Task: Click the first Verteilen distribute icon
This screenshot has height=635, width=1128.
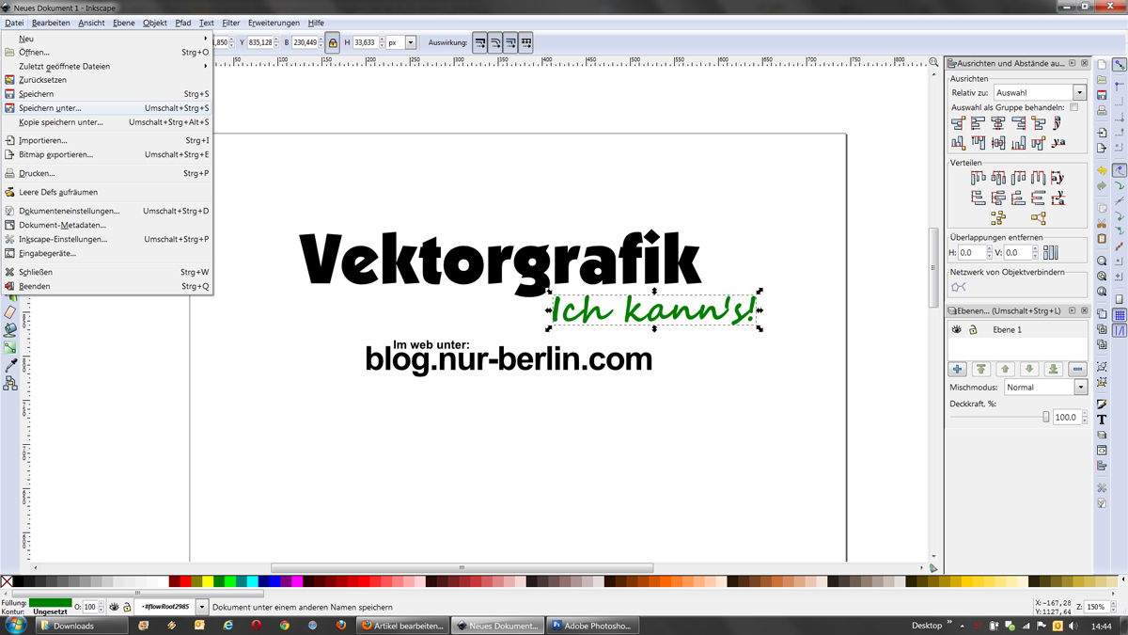Action: click(x=978, y=177)
